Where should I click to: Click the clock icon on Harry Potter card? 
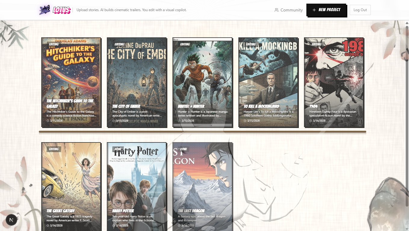pyautogui.click(x=113, y=226)
